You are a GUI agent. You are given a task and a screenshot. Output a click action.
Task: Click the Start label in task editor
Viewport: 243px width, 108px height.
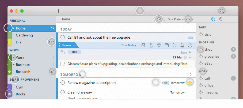point(184,53)
